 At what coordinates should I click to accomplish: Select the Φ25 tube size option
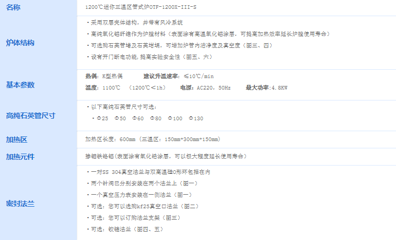point(102,119)
